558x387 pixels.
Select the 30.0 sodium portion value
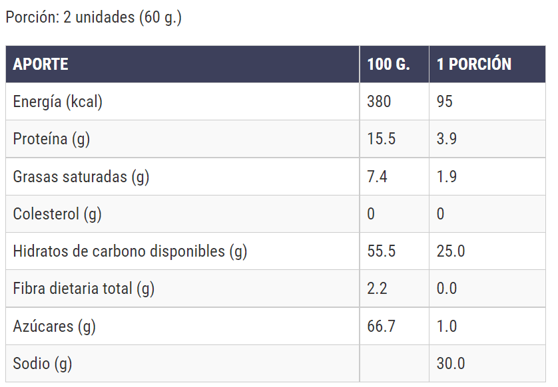(x=451, y=364)
